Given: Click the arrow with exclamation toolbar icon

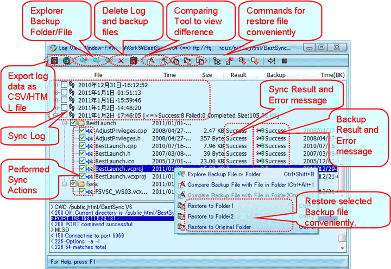Looking at the screenshot, I should coord(272,61).
